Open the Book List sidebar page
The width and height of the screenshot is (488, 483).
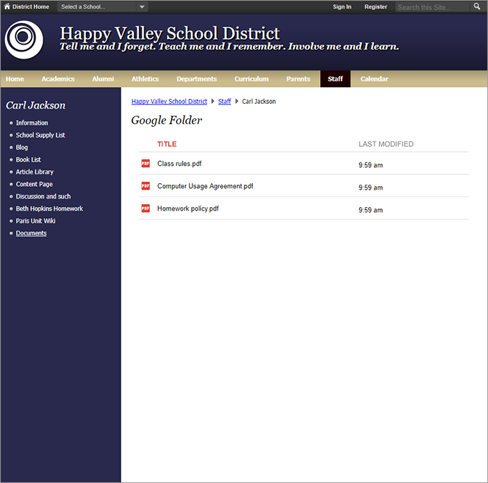click(29, 160)
